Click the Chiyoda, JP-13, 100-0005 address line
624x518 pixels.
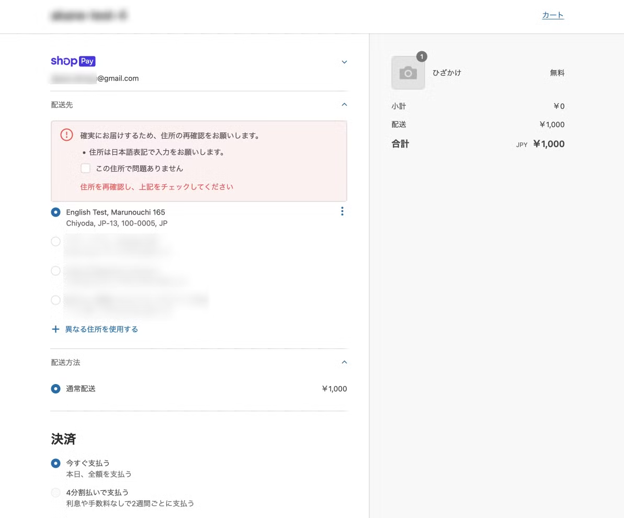(117, 223)
